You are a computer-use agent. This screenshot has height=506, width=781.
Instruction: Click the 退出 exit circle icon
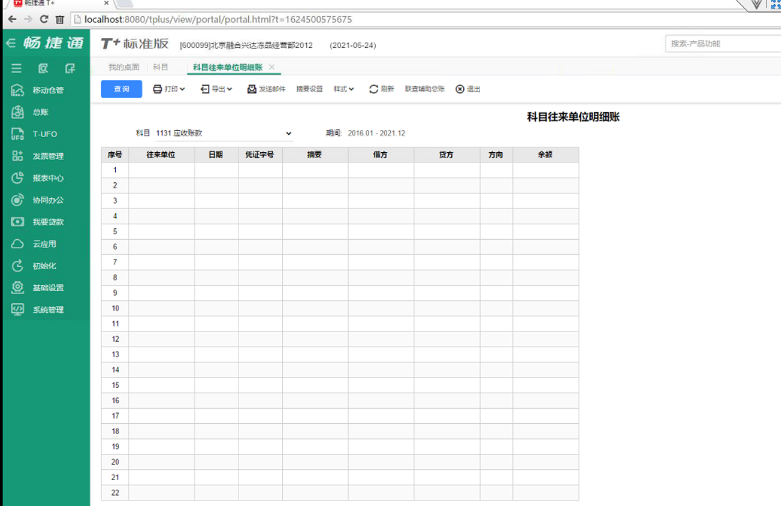point(460,89)
